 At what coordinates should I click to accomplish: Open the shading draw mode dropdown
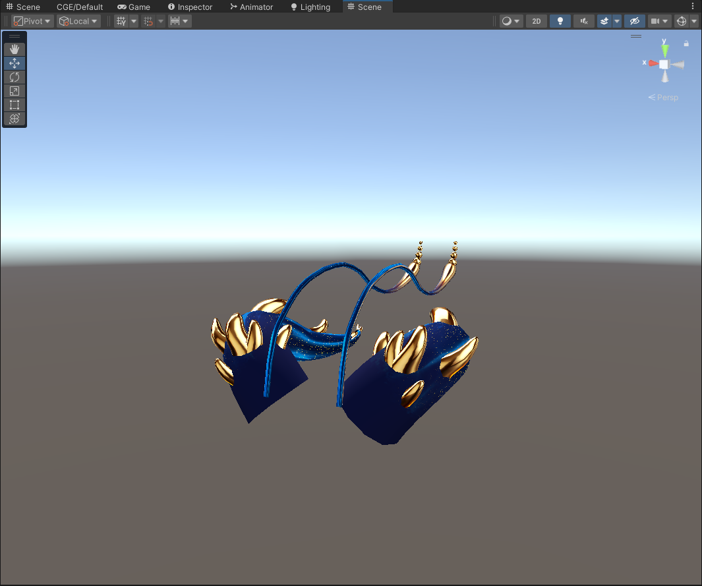pyautogui.click(x=511, y=21)
